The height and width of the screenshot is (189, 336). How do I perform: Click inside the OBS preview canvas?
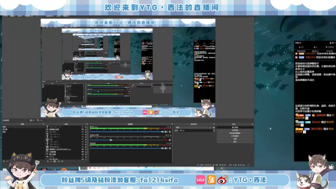click(x=128, y=68)
